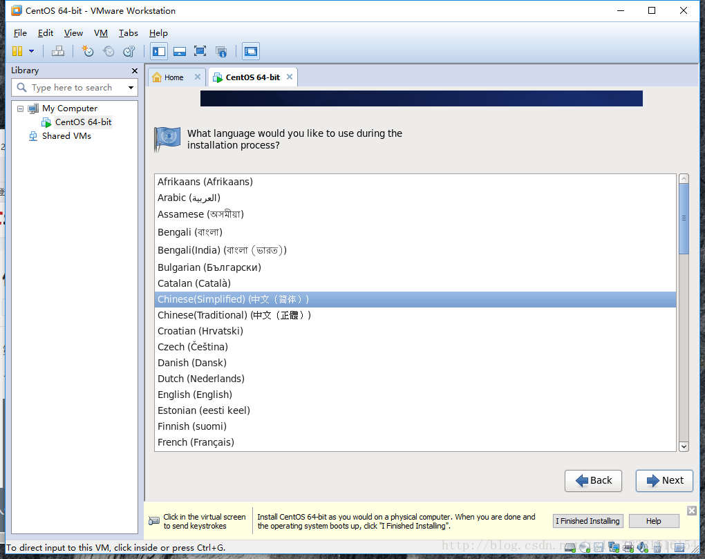The height and width of the screenshot is (559, 705).
Task: Close the CentOS 64-bit tab
Action: tap(290, 77)
